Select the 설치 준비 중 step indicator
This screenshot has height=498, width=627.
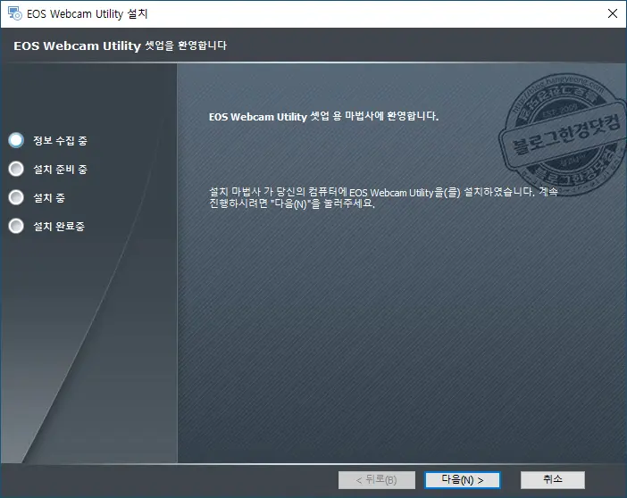[16, 169]
